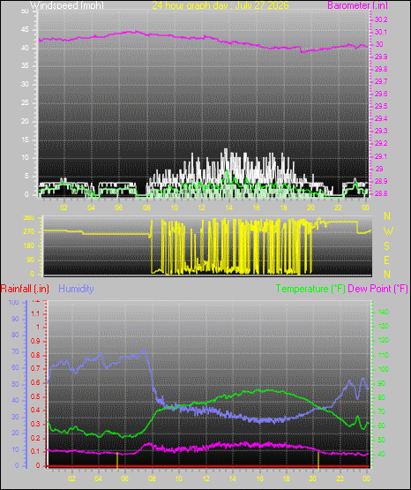Click the 360 value on wind direction axis
The height and width of the screenshot is (490, 411).
pos(29,218)
